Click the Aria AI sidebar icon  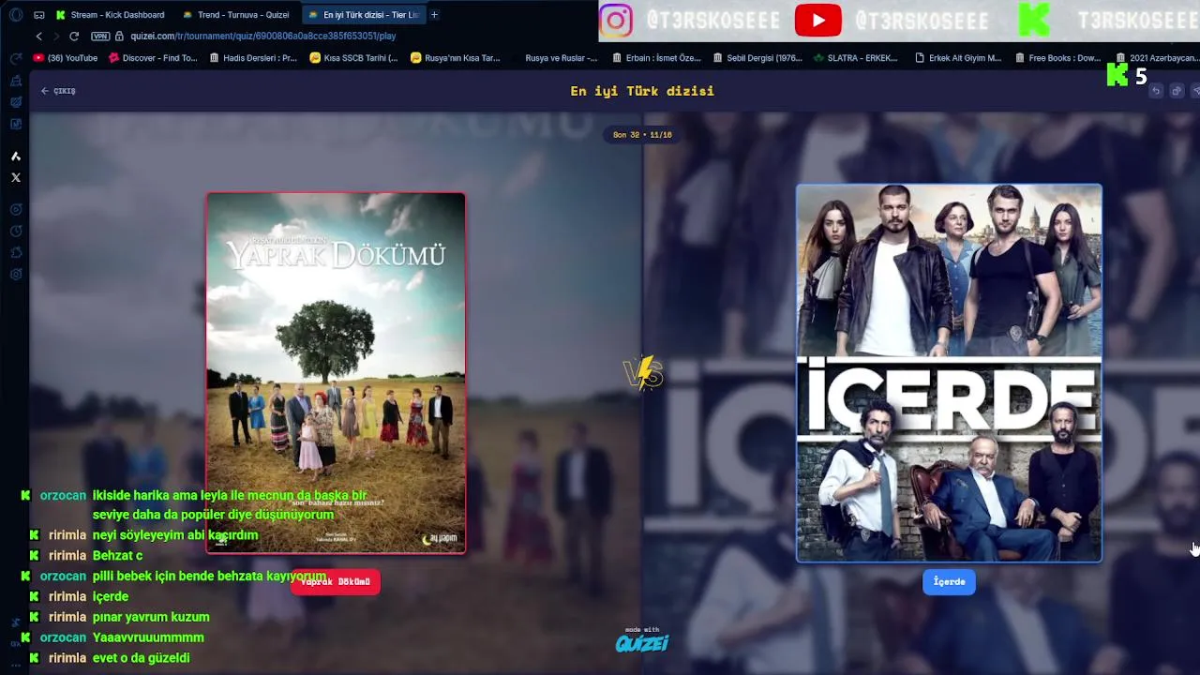pos(16,157)
